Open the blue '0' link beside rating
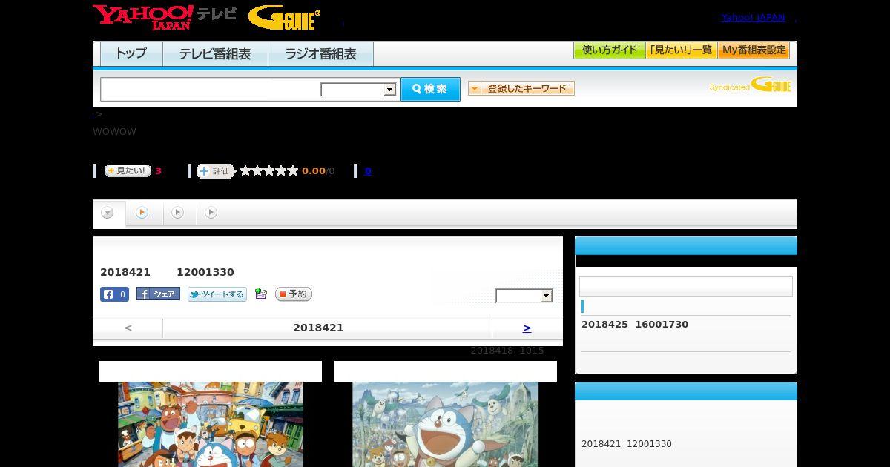Viewport: 890px width, 467px height. pyautogui.click(x=368, y=171)
